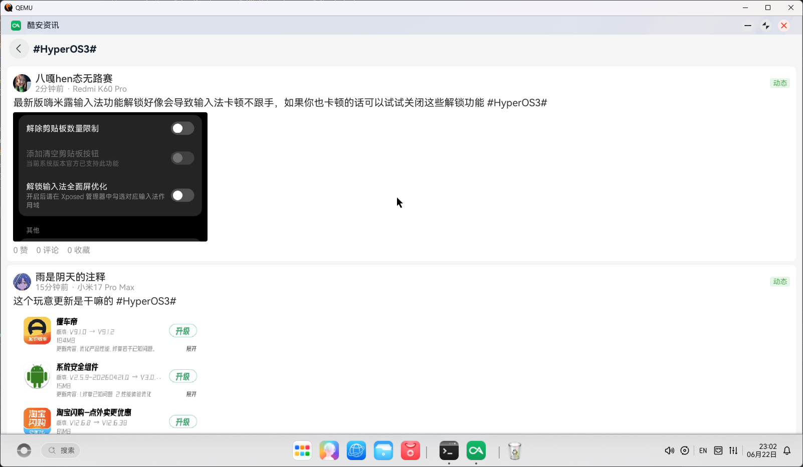Toggle the pin/compact window button in 酷安 title bar

tap(766, 26)
